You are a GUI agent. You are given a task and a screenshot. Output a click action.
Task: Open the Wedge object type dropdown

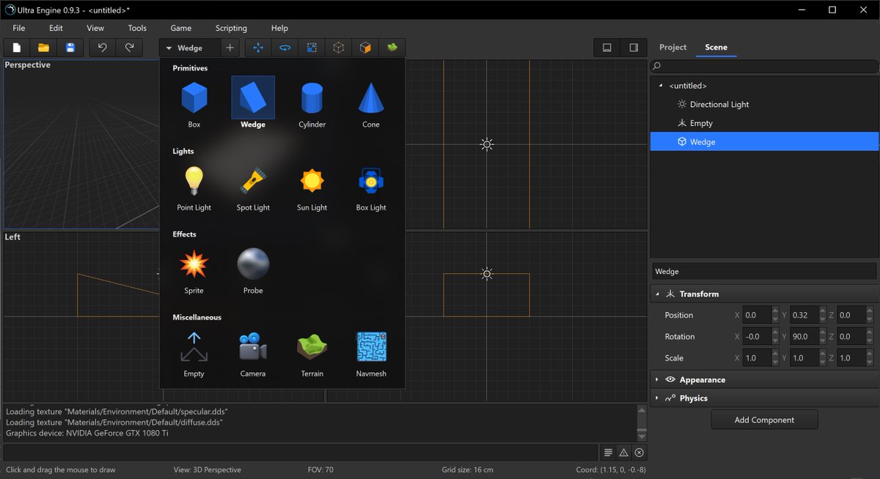[x=189, y=48]
